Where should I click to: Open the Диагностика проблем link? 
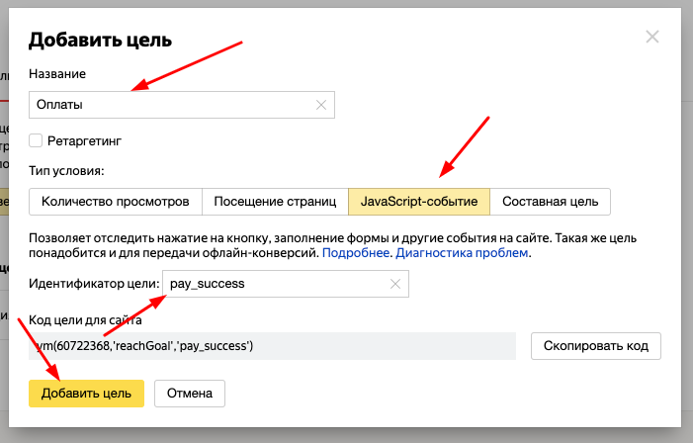click(463, 253)
